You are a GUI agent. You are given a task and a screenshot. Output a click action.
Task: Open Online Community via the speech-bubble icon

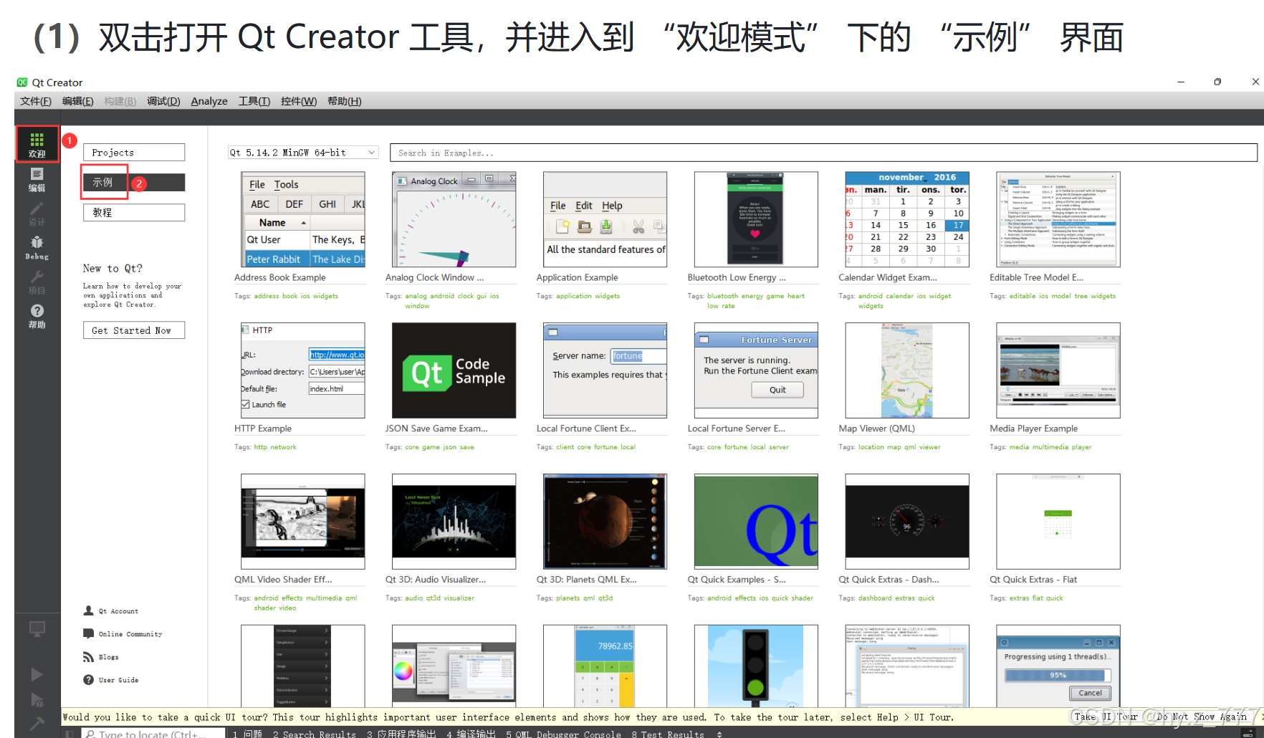click(88, 633)
